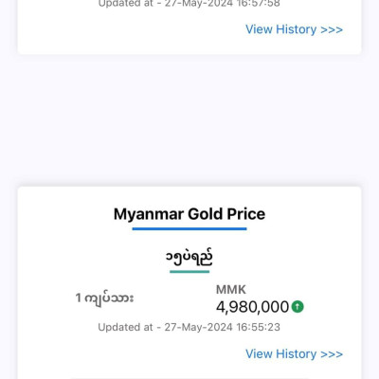This screenshot has height=379, width=379.
Task: Click the Updated at 16:55:23 timestamp
Action: (x=189, y=327)
